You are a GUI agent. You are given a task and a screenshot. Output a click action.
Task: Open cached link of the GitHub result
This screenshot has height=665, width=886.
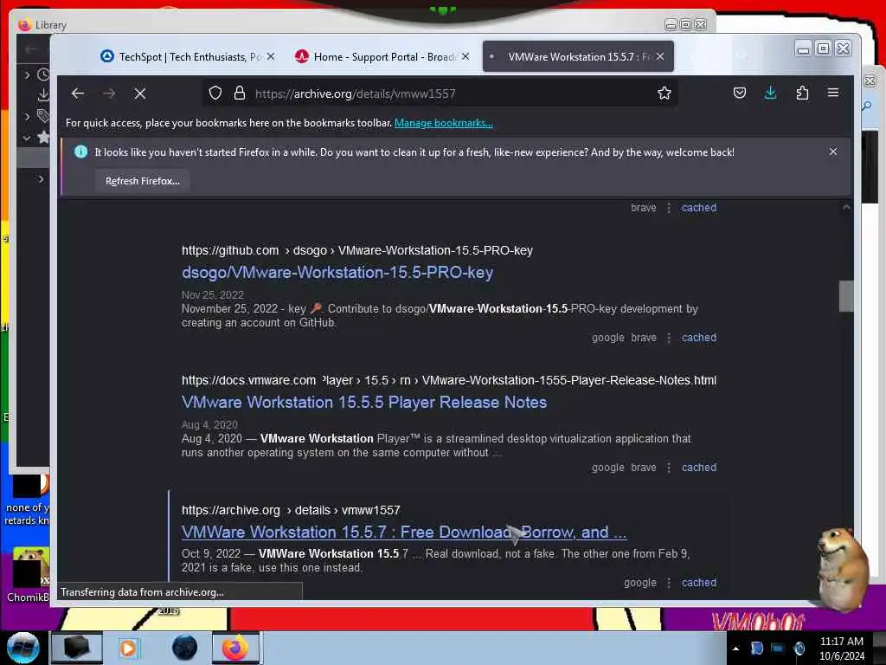(699, 338)
